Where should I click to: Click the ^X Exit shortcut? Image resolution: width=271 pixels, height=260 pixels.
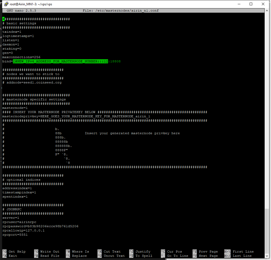point(10,256)
